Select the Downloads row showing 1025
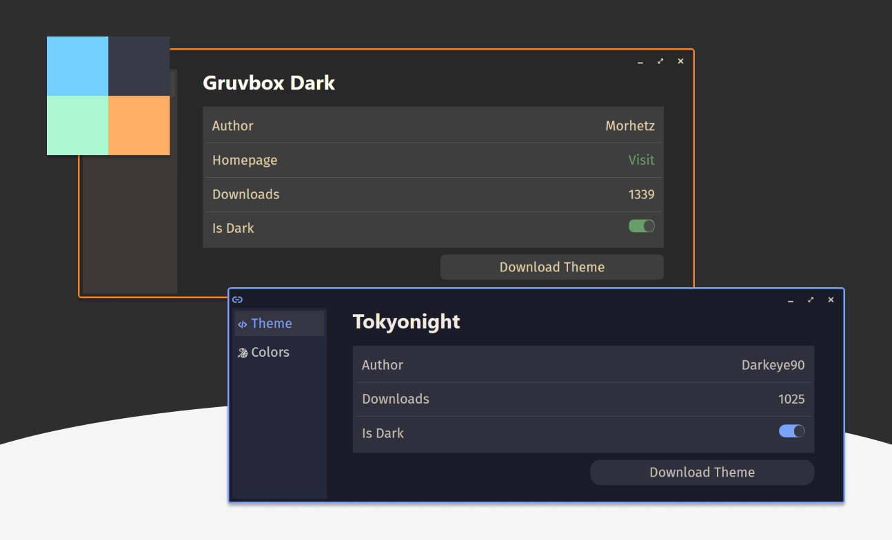 point(583,399)
